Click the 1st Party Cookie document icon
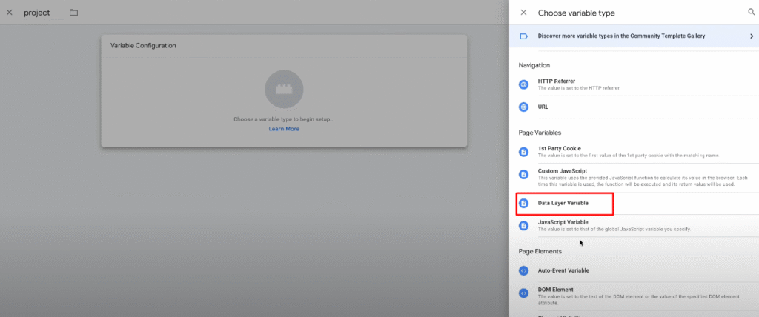The image size is (759, 317). pyautogui.click(x=523, y=152)
